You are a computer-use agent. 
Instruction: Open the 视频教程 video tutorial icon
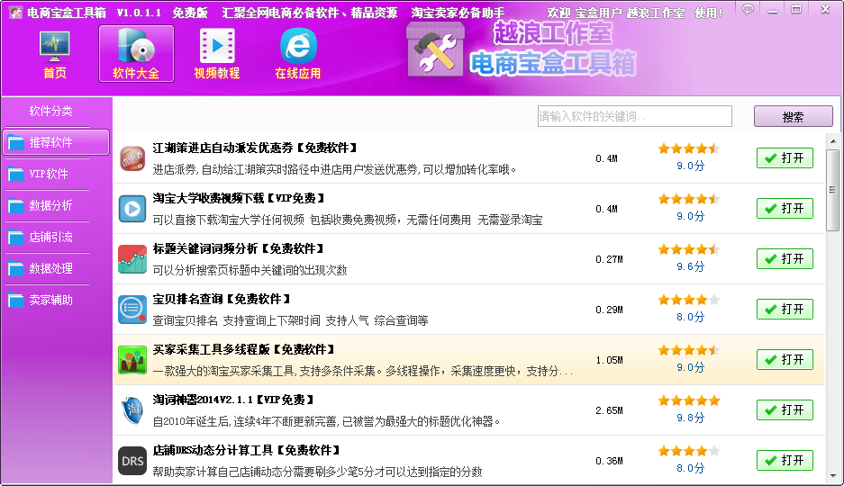217,54
